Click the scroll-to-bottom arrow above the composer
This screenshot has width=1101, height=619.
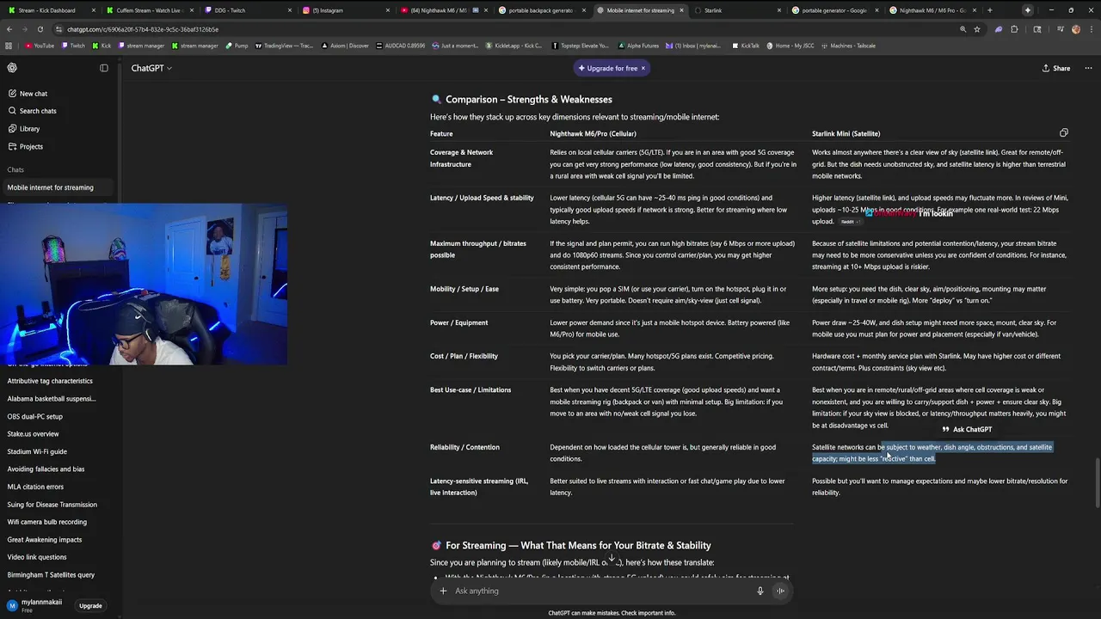point(612,559)
